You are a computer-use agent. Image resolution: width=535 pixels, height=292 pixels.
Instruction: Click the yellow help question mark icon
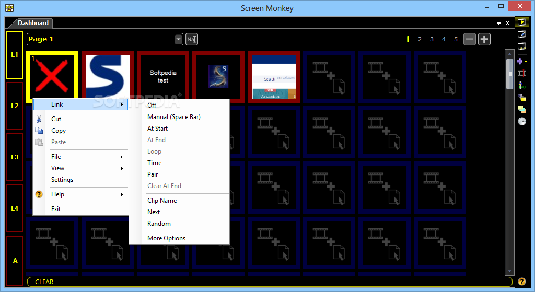(522, 282)
